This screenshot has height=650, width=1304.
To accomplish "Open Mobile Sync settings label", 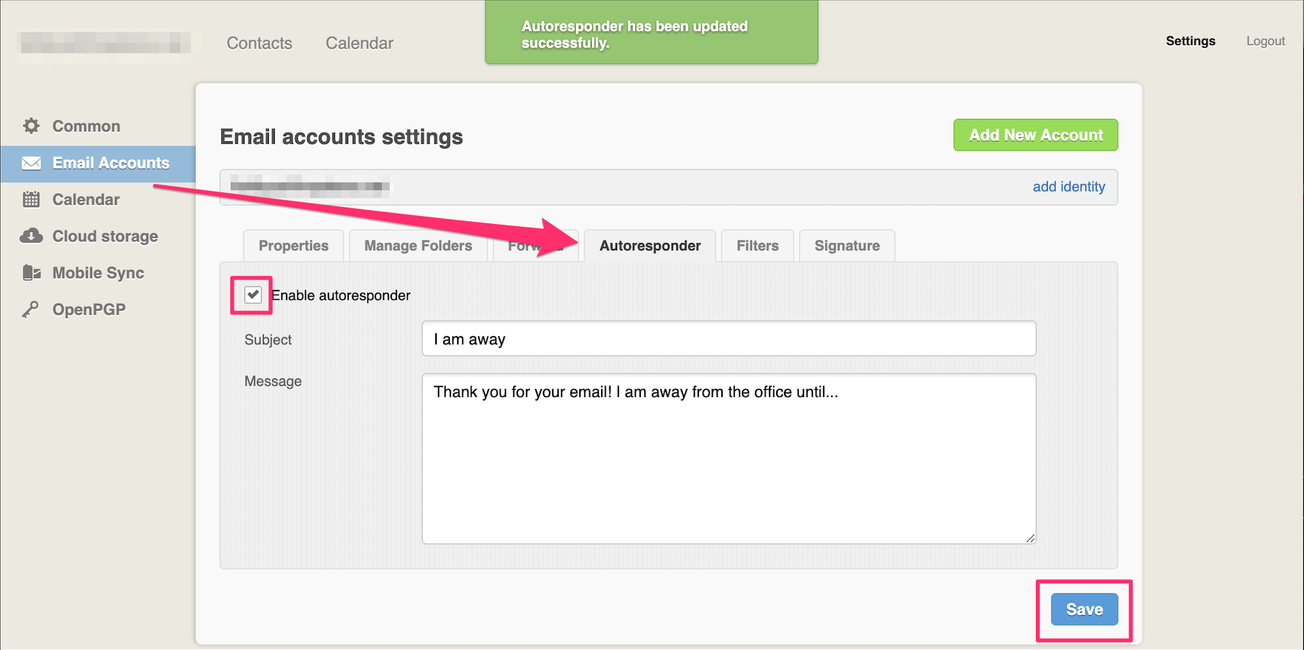I will [x=98, y=273].
